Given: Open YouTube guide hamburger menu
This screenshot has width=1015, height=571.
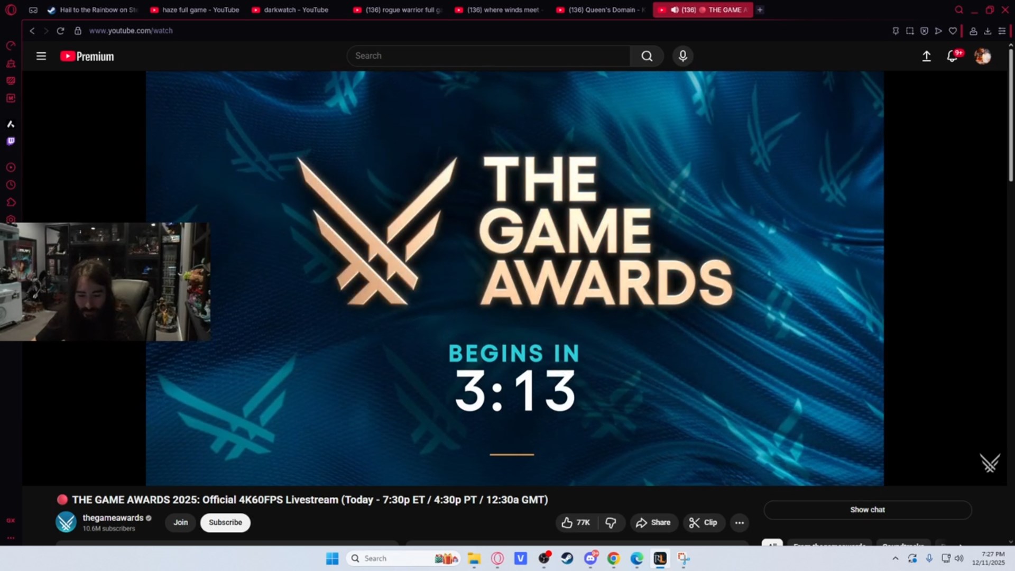Looking at the screenshot, I should click(x=41, y=56).
